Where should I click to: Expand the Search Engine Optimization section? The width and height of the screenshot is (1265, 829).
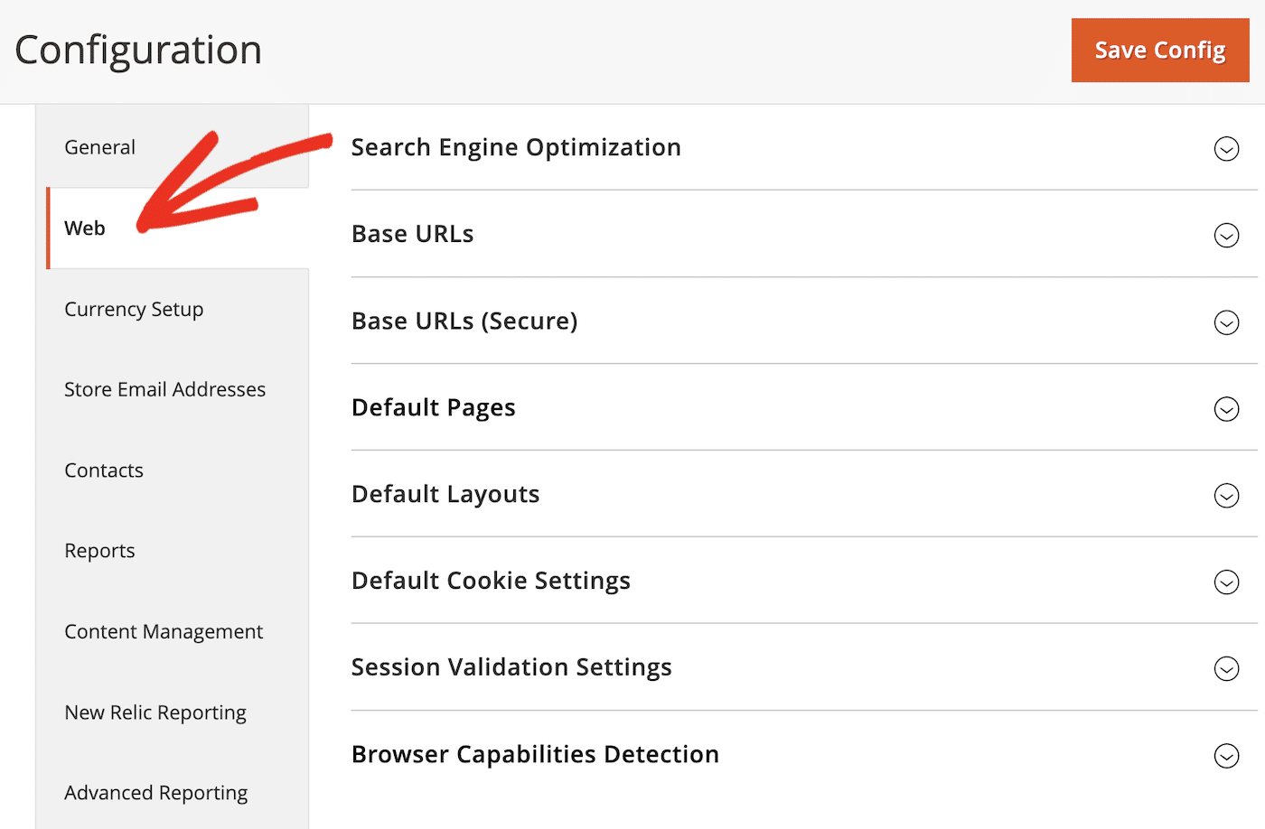point(1226,148)
